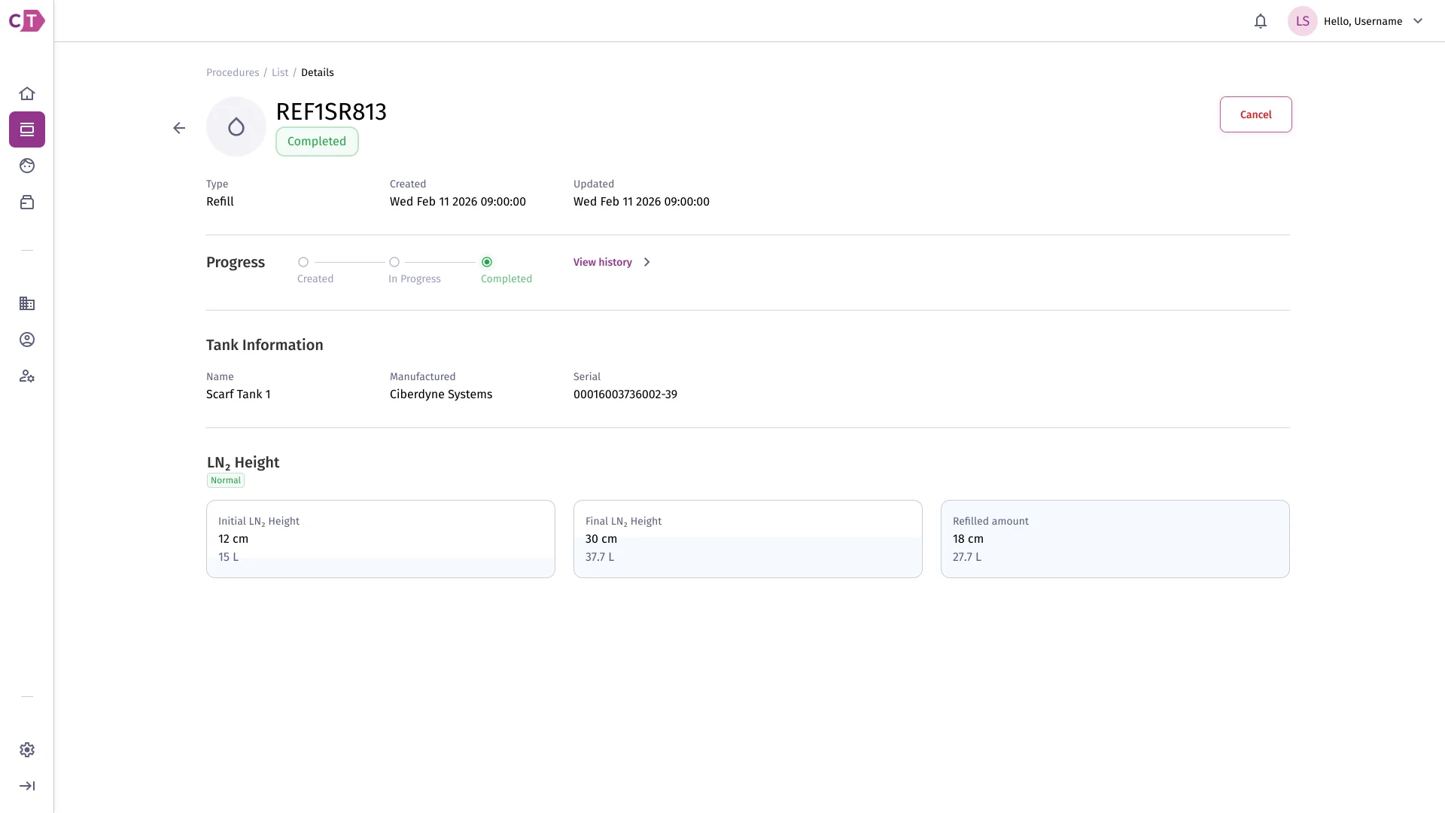Go back with the left arrow
The width and height of the screenshot is (1445, 813).
179,128
